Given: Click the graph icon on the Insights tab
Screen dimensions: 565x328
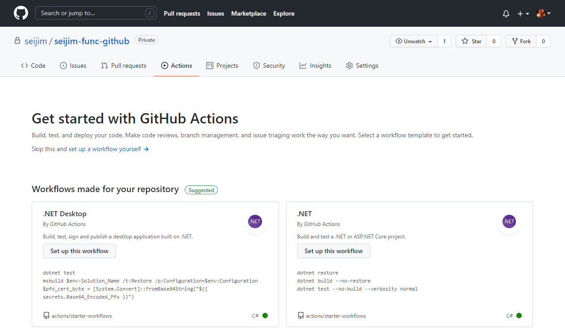Looking at the screenshot, I should (303, 65).
